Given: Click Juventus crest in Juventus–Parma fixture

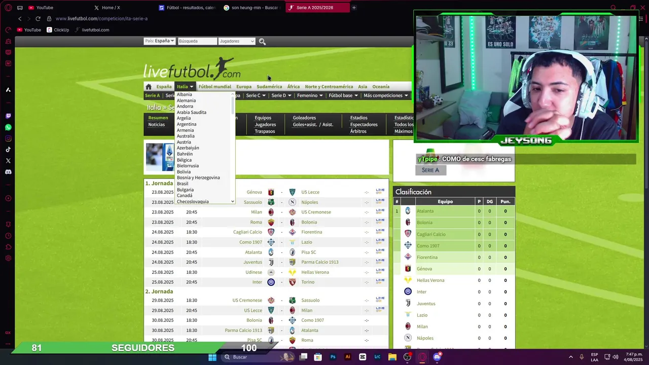Looking at the screenshot, I should 271,262.
